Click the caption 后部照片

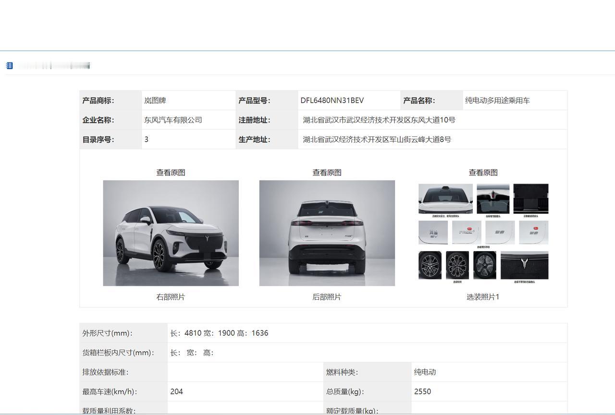[327, 297]
